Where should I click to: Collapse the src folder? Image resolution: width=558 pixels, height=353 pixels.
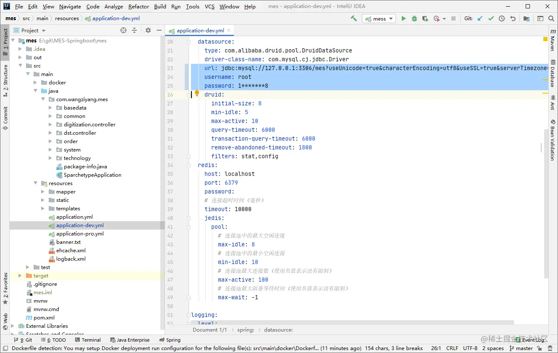pyautogui.click(x=21, y=66)
